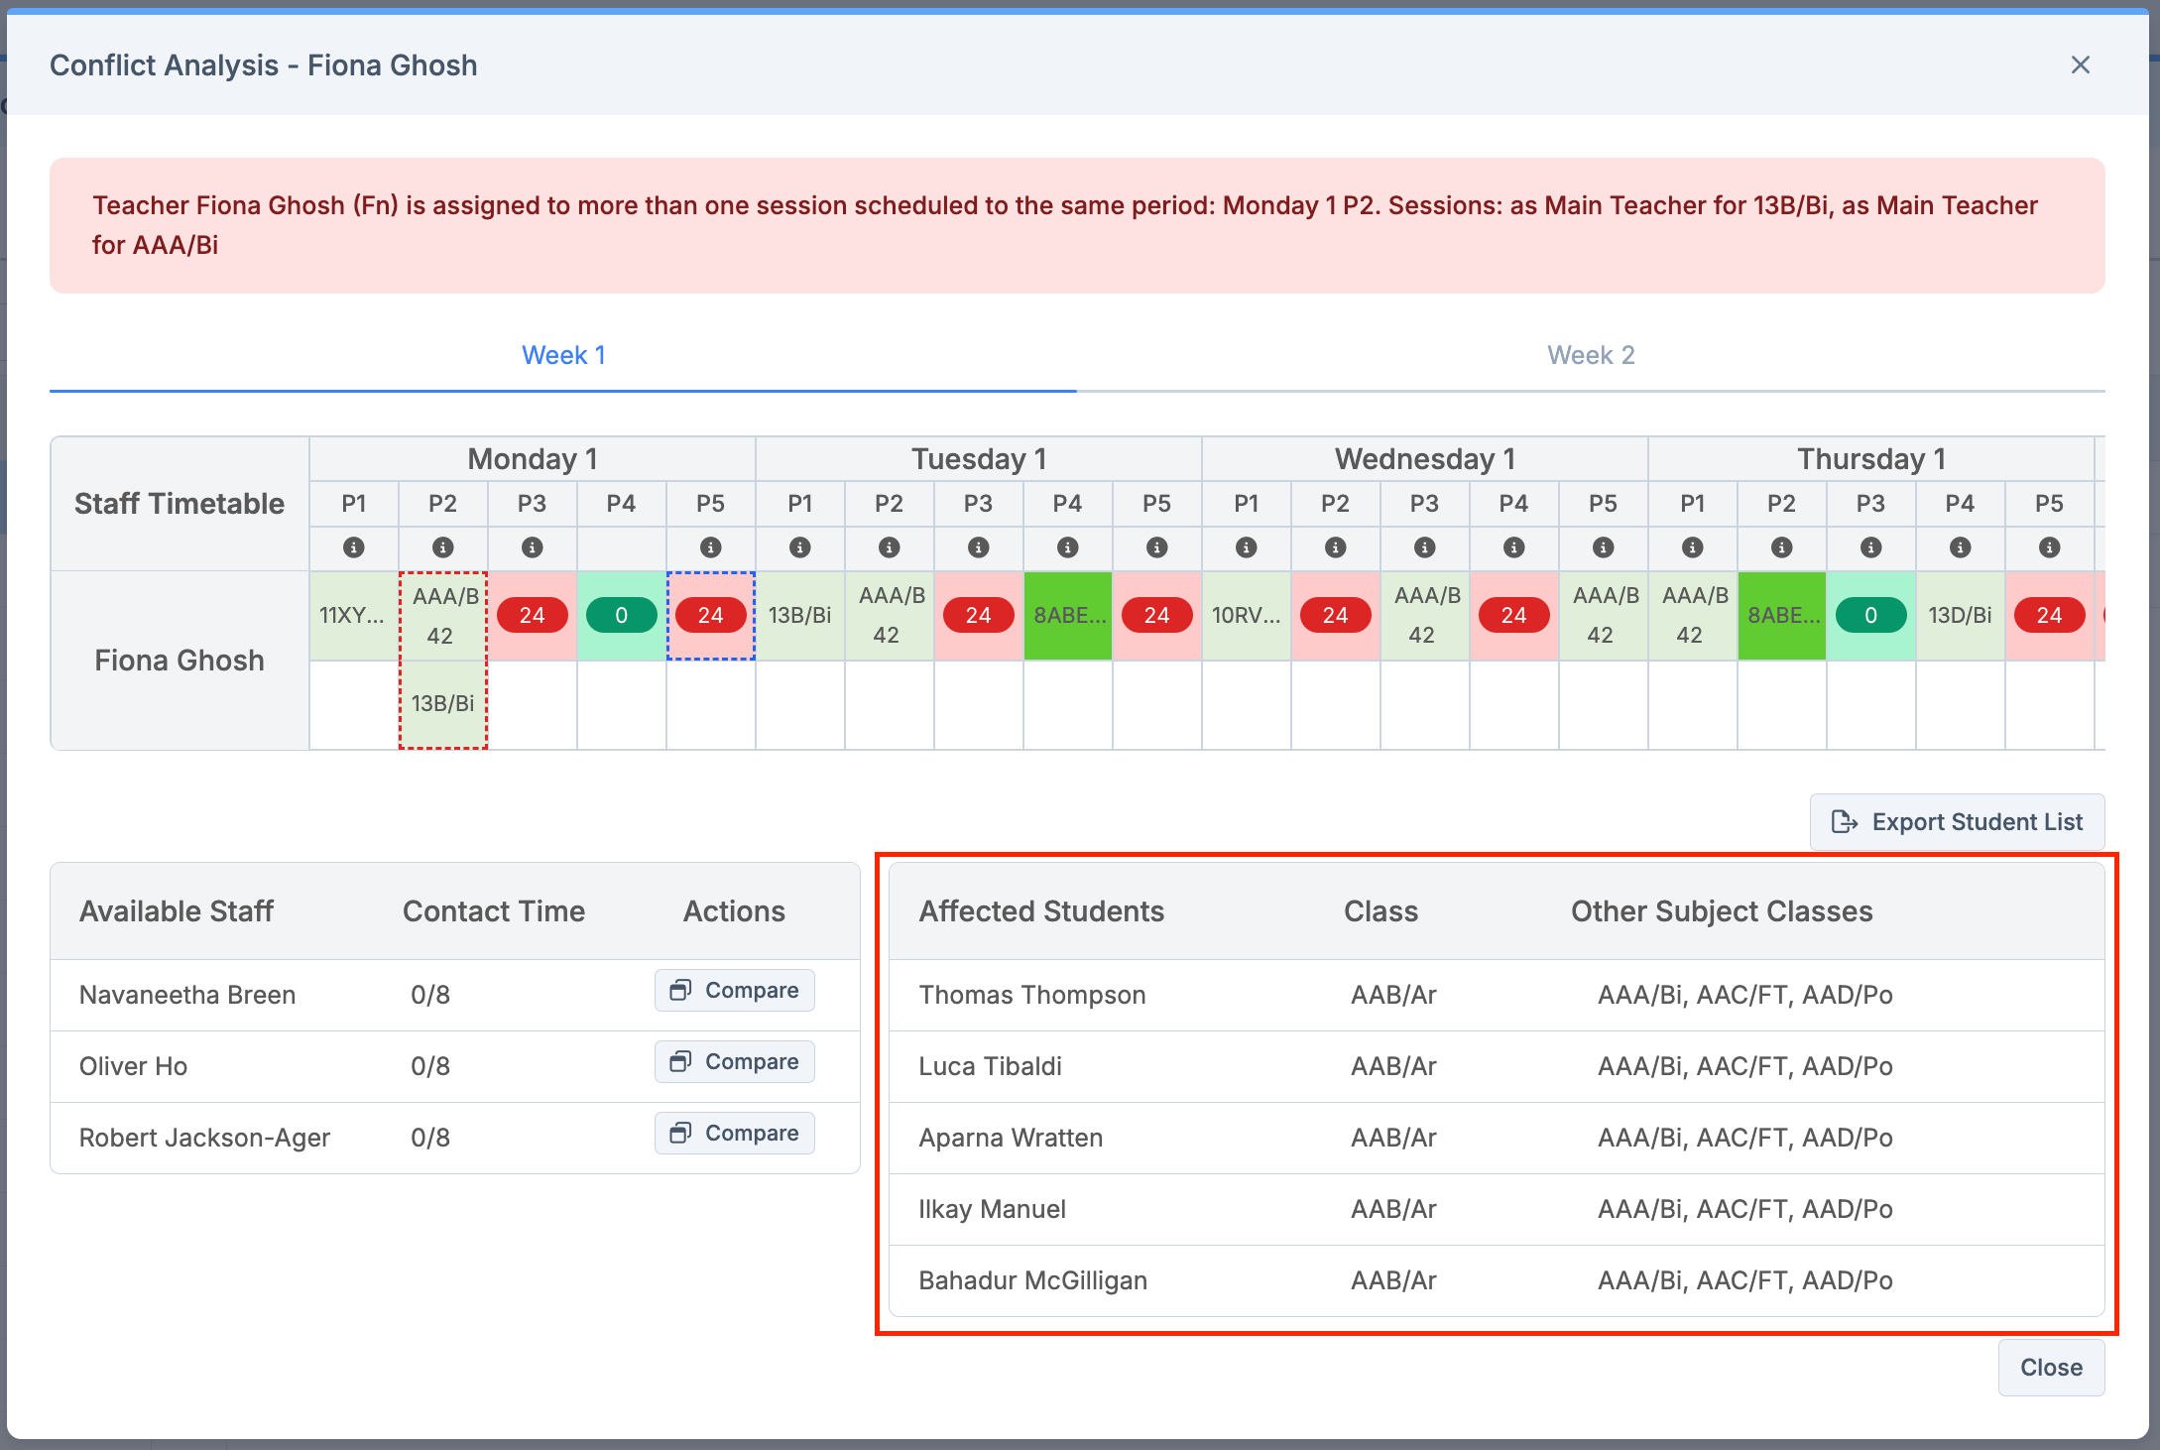Click info icon under Monday 1 P2
2160x1450 pixels.
coord(442,547)
